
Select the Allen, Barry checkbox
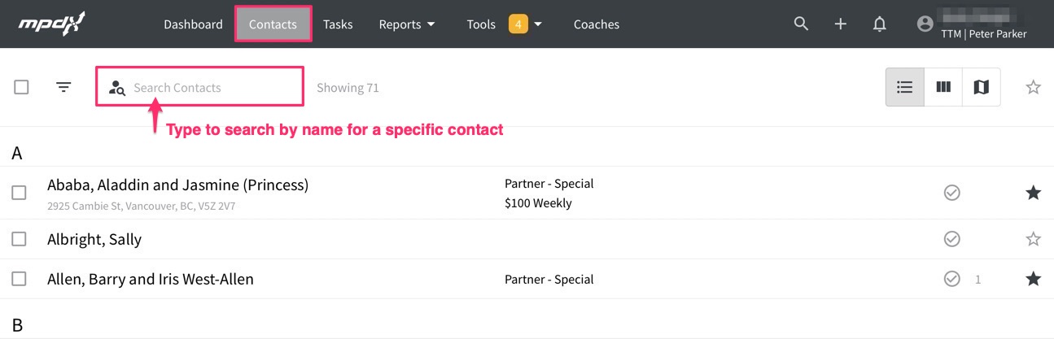[20, 279]
